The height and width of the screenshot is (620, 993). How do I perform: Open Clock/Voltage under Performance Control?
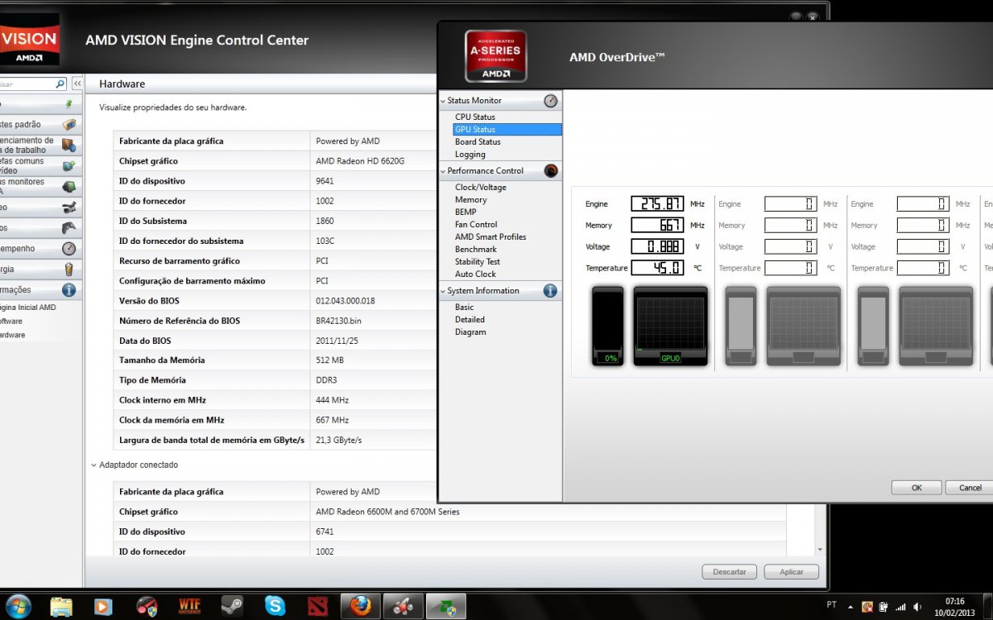[481, 188]
